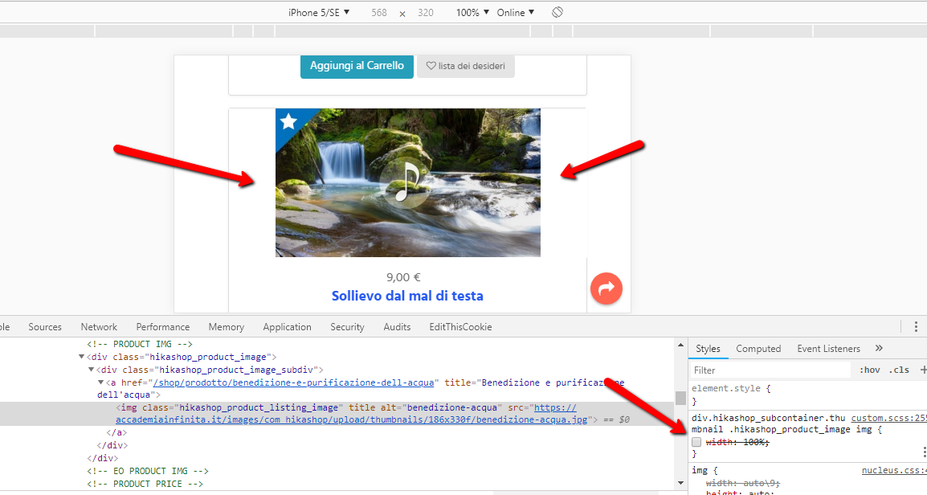Show more style tabs with the double chevron
927x495 pixels.
pyautogui.click(x=879, y=349)
